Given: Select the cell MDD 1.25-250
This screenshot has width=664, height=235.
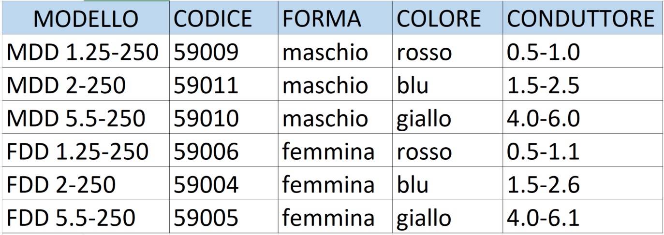Looking at the screenshot, I should [86, 51].
